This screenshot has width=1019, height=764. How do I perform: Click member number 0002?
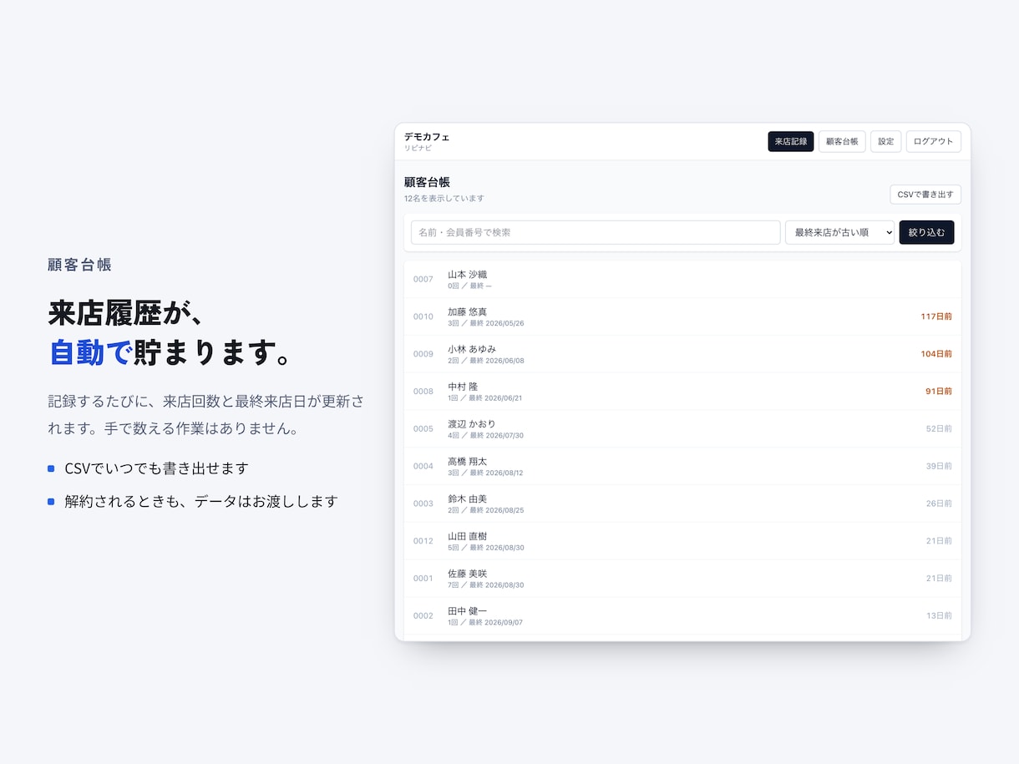(423, 616)
